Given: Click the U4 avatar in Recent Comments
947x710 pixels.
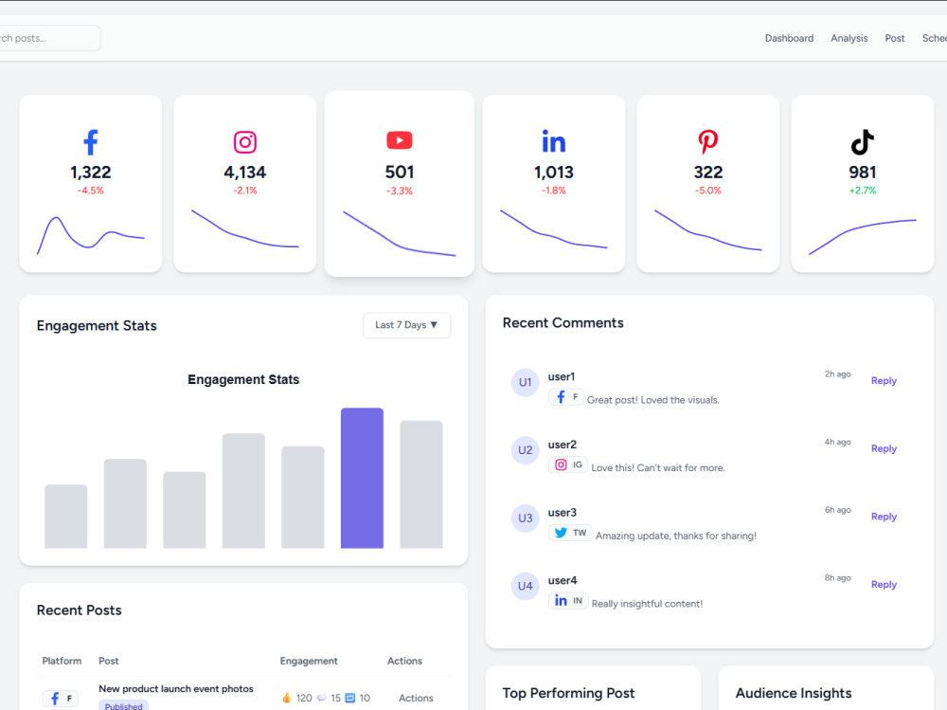Looking at the screenshot, I should tap(525, 586).
